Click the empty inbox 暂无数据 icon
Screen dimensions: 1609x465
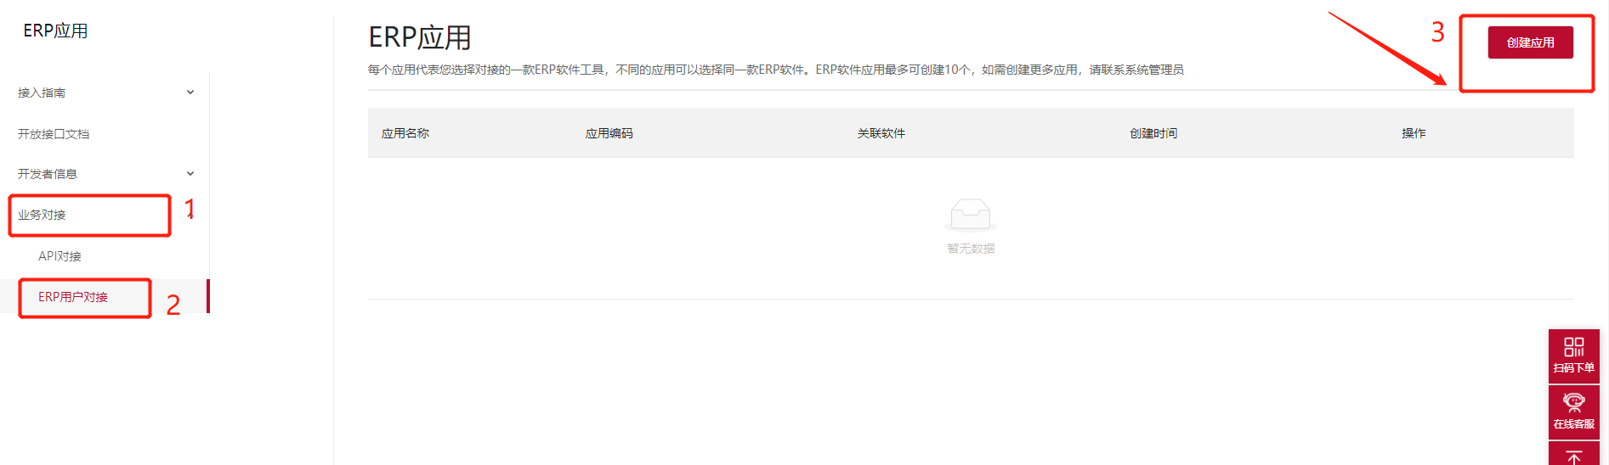pos(971,215)
